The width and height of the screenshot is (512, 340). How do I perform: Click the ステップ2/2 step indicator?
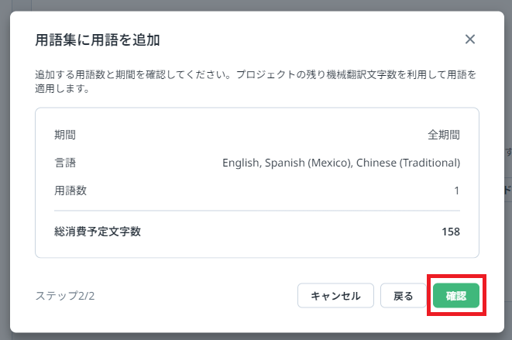tap(65, 296)
